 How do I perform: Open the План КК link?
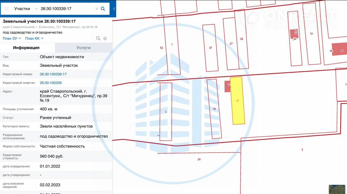pyautogui.click(x=34, y=38)
